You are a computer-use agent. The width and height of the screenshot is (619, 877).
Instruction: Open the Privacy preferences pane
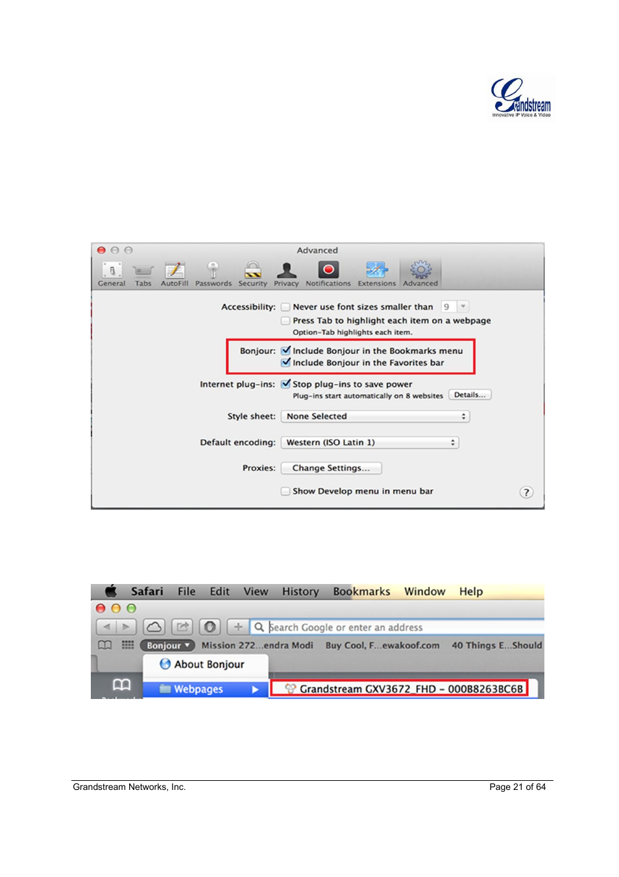click(286, 274)
